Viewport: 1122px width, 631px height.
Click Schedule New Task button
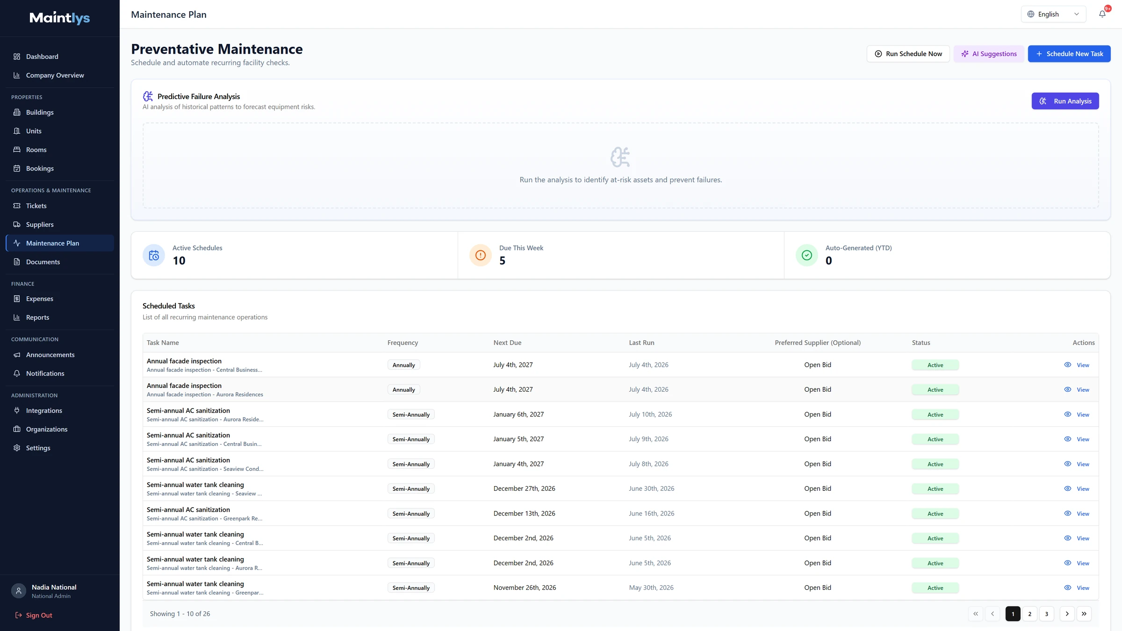tap(1069, 54)
